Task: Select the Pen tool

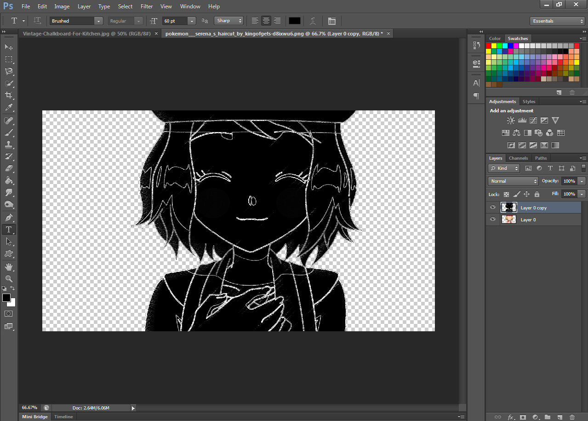Action: pyautogui.click(x=9, y=217)
